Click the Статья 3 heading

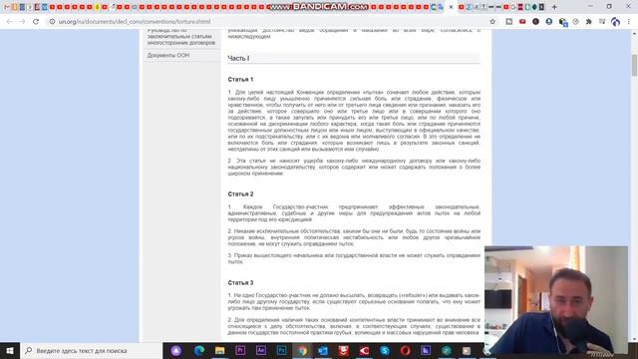point(240,282)
